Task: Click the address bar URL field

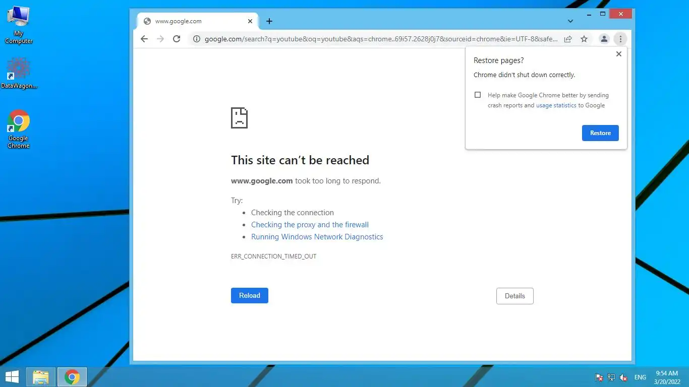Action: 381,39
